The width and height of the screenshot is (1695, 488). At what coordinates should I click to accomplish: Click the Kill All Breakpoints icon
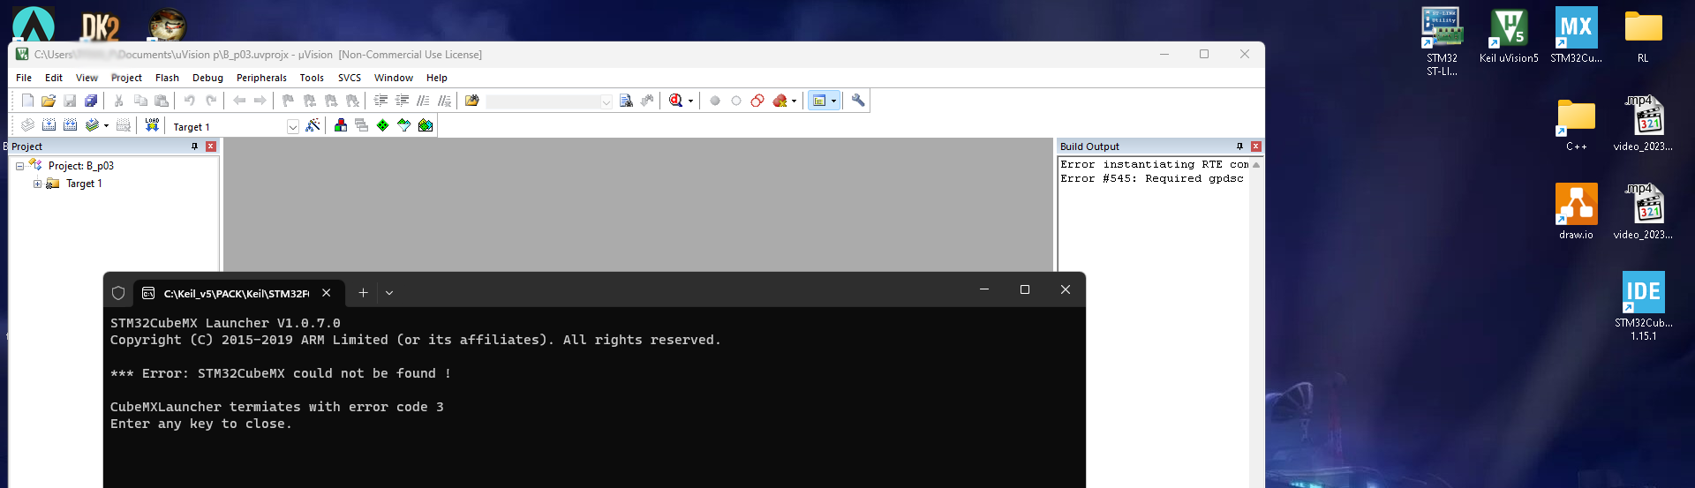(780, 101)
